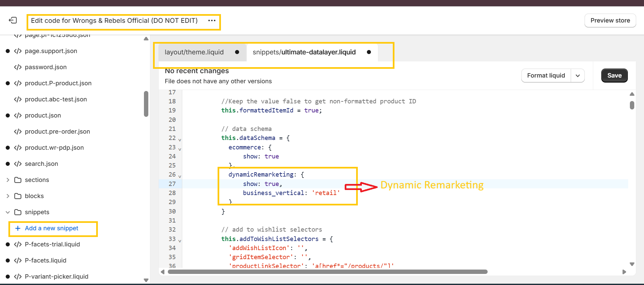Click the 'retail' string on line 28
Image resolution: width=644 pixels, height=285 pixels.
pyautogui.click(x=326, y=193)
